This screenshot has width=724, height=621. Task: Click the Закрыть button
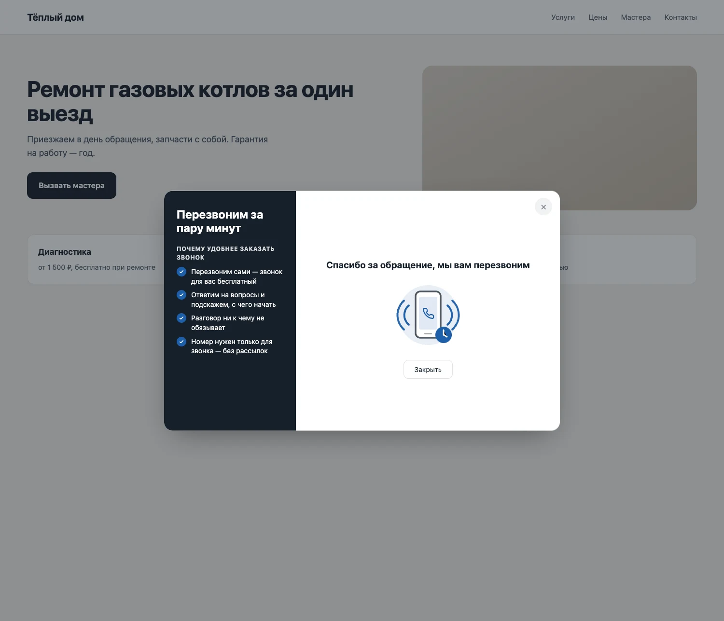428,370
